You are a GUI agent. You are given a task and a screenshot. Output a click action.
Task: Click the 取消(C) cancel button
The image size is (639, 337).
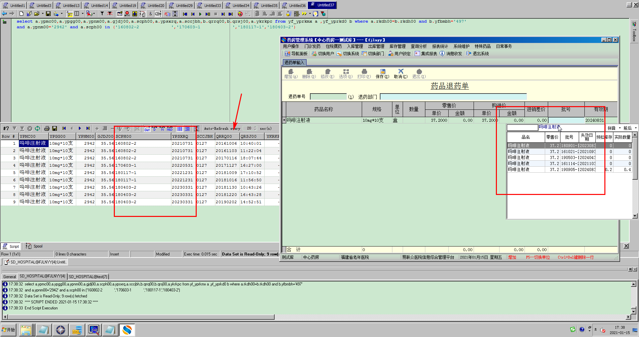tap(401, 74)
